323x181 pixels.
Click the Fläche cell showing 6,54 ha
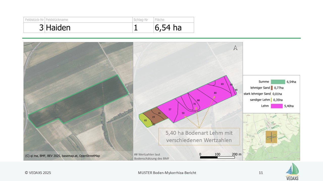(x=173, y=27)
